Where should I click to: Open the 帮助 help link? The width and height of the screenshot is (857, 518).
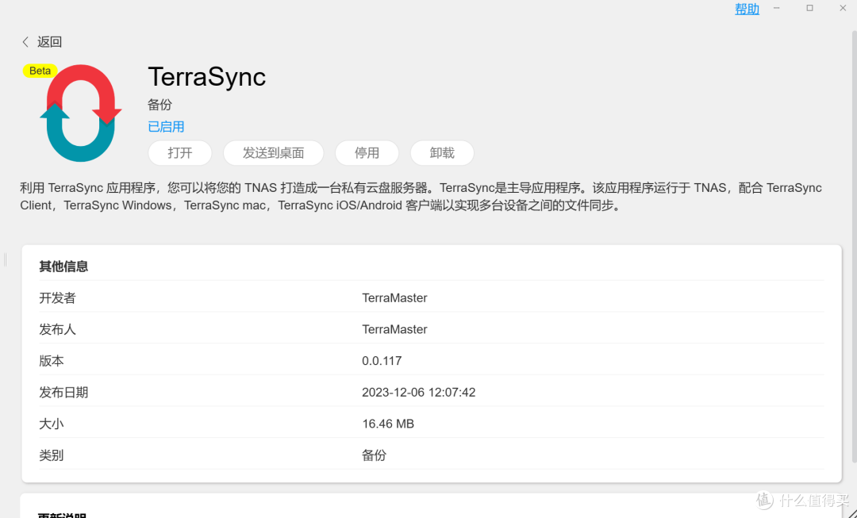pos(747,10)
